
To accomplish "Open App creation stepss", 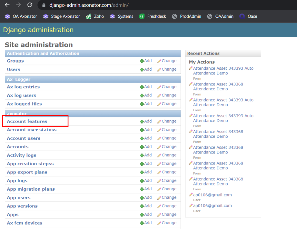I will [30, 164].
